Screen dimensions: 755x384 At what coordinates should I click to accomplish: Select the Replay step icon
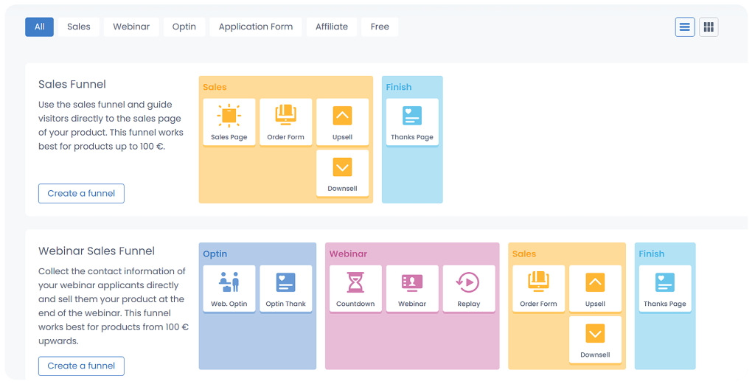pyautogui.click(x=468, y=283)
